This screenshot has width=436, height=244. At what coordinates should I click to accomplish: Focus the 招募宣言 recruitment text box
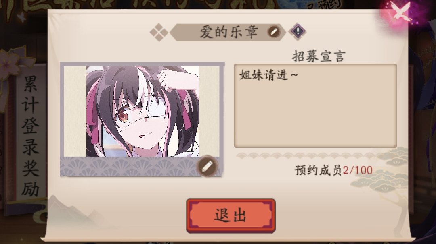315,105
